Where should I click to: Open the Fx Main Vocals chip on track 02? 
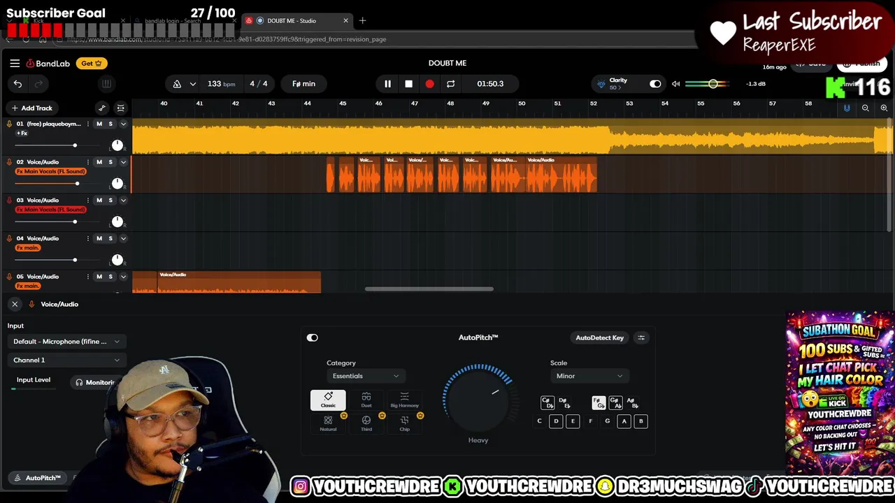tap(50, 171)
